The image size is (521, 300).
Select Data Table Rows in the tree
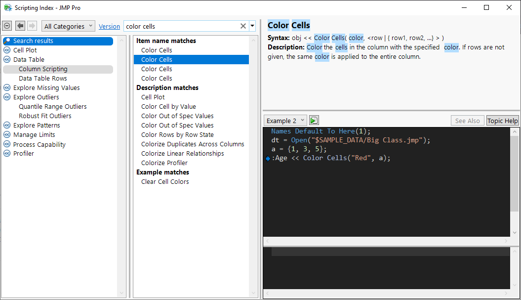[x=43, y=79]
